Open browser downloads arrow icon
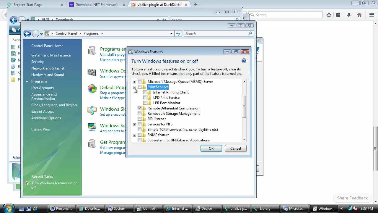 point(349,15)
